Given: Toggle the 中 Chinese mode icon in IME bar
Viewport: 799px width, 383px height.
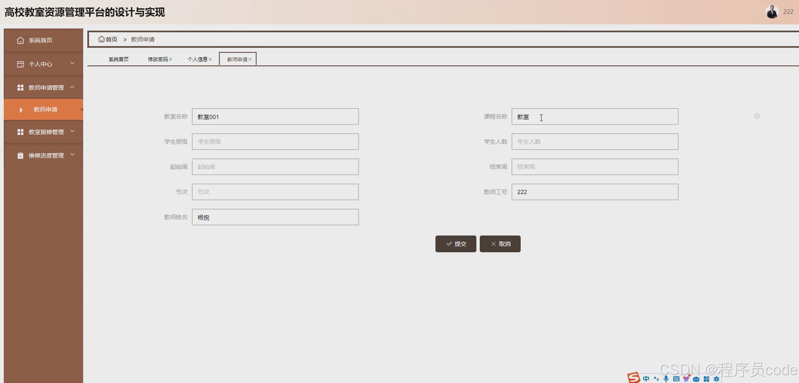Looking at the screenshot, I should [646, 378].
